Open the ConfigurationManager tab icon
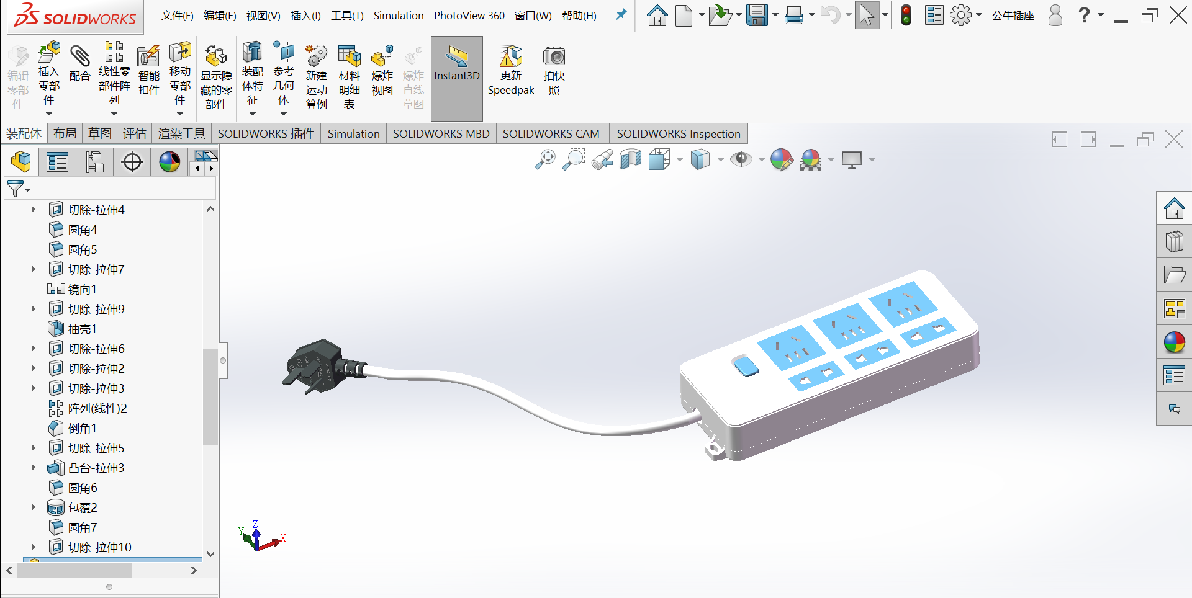1192x598 pixels. point(94,163)
